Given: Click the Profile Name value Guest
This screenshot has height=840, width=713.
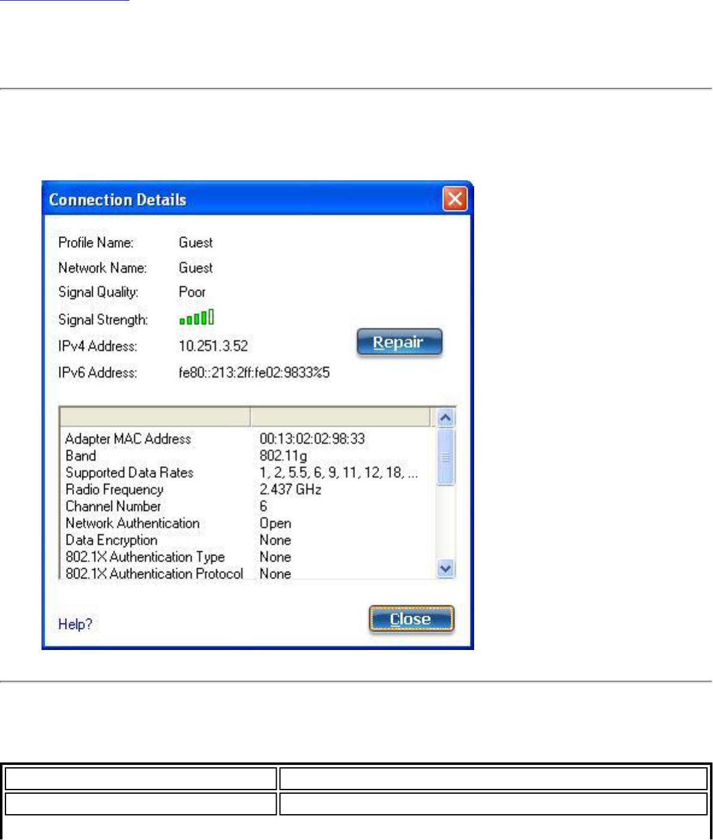Looking at the screenshot, I should click(196, 242).
